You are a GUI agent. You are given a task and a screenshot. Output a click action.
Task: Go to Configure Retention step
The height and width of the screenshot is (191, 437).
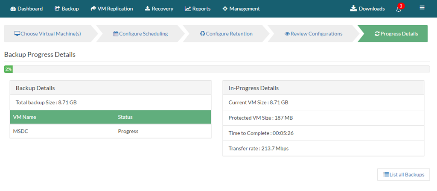pos(226,34)
